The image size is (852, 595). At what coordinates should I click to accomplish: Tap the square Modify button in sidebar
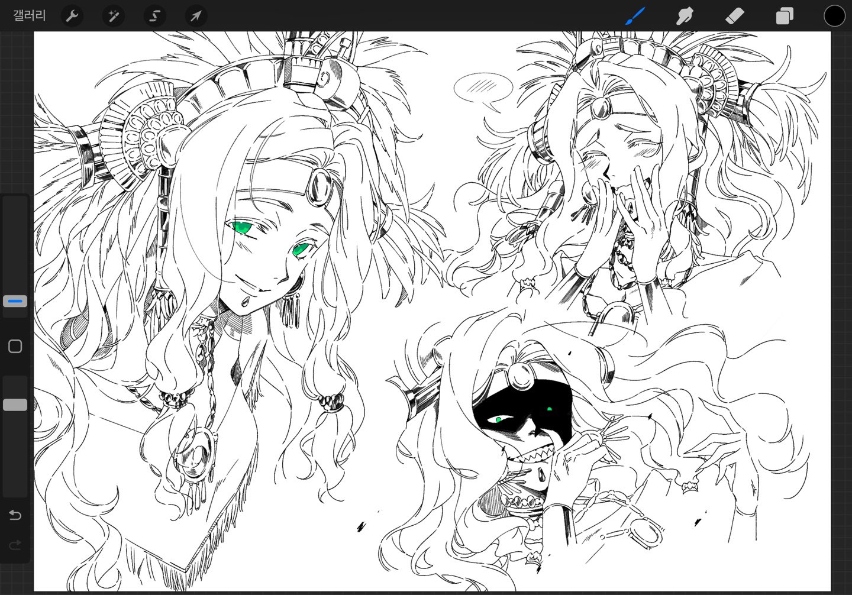point(15,346)
